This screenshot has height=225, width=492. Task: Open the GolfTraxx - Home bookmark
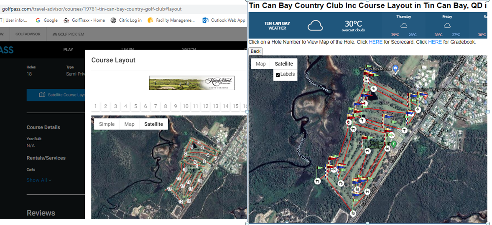point(84,20)
